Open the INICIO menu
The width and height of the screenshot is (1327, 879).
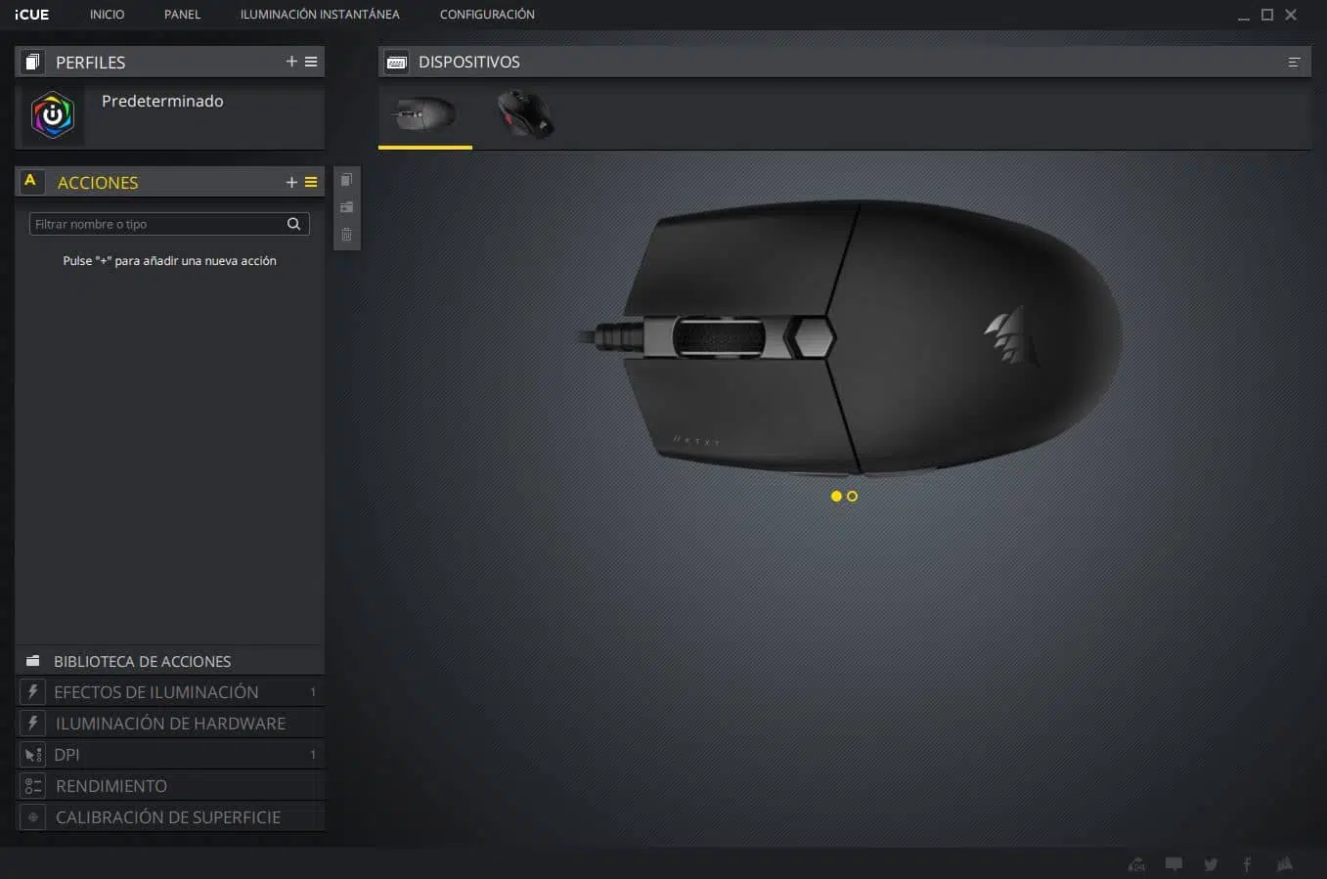(x=107, y=15)
